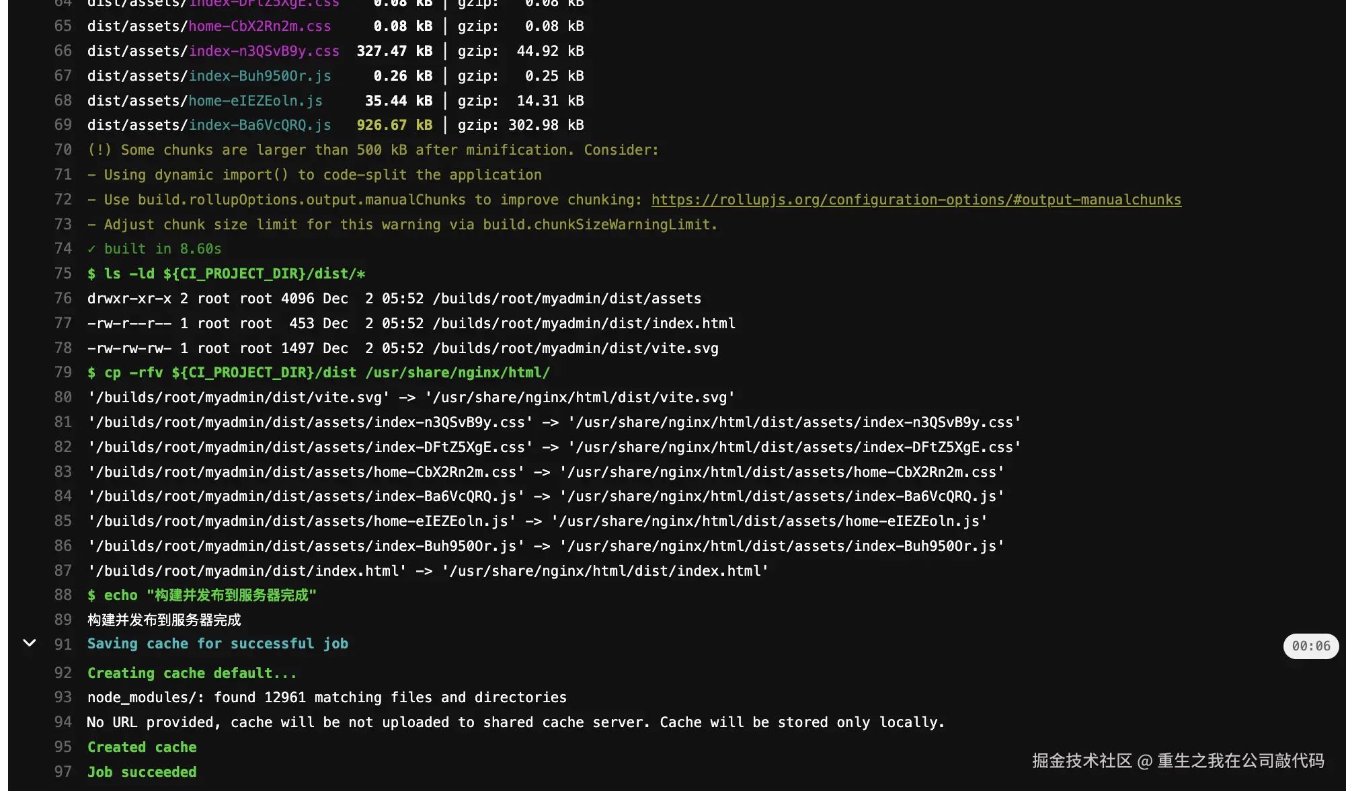This screenshot has width=1346, height=791.
Task: Click the 926.67 kB size warning value
Action: point(394,125)
